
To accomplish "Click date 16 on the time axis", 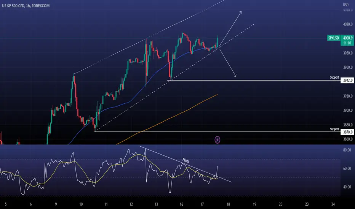I will (181, 204).
